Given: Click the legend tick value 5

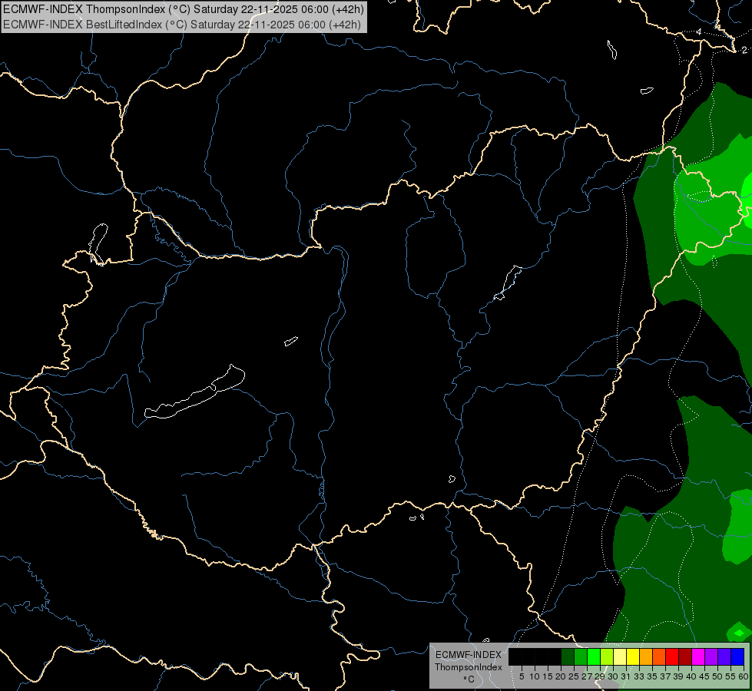Looking at the screenshot, I should point(522,676).
